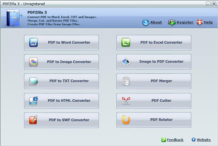Click the Flash icon on PDF to SWF
218x146 pixels.
click(x=33, y=120)
